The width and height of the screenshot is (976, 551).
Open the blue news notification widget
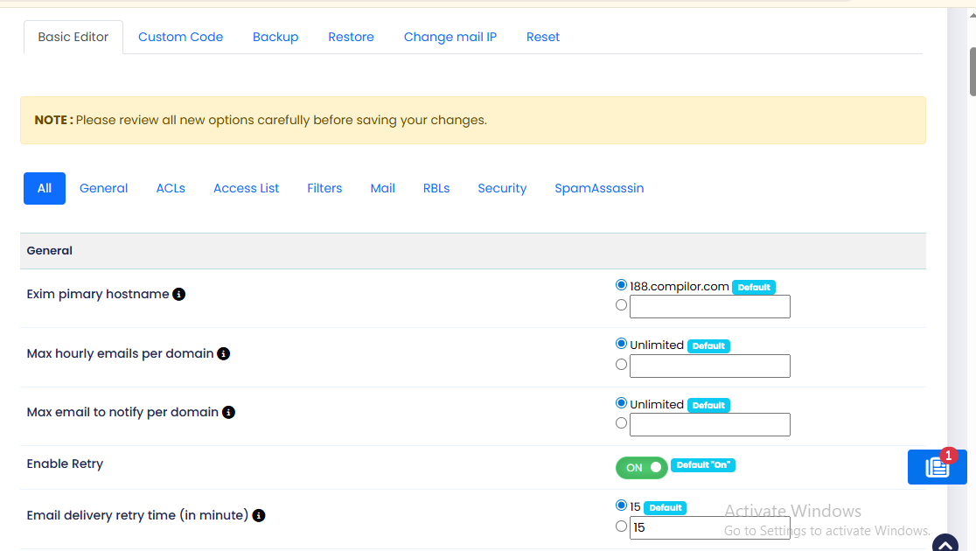click(937, 467)
